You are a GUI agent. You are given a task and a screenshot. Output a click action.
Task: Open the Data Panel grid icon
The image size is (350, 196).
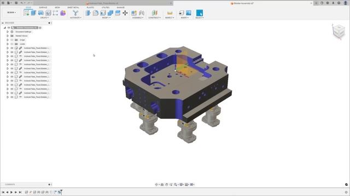(3, 3)
